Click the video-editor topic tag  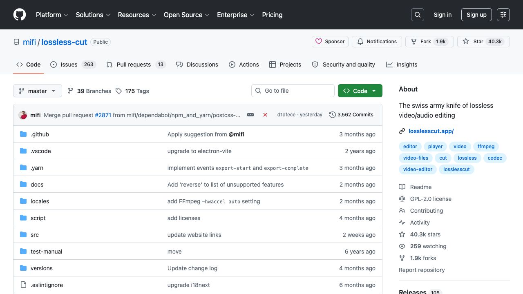pyautogui.click(x=418, y=169)
